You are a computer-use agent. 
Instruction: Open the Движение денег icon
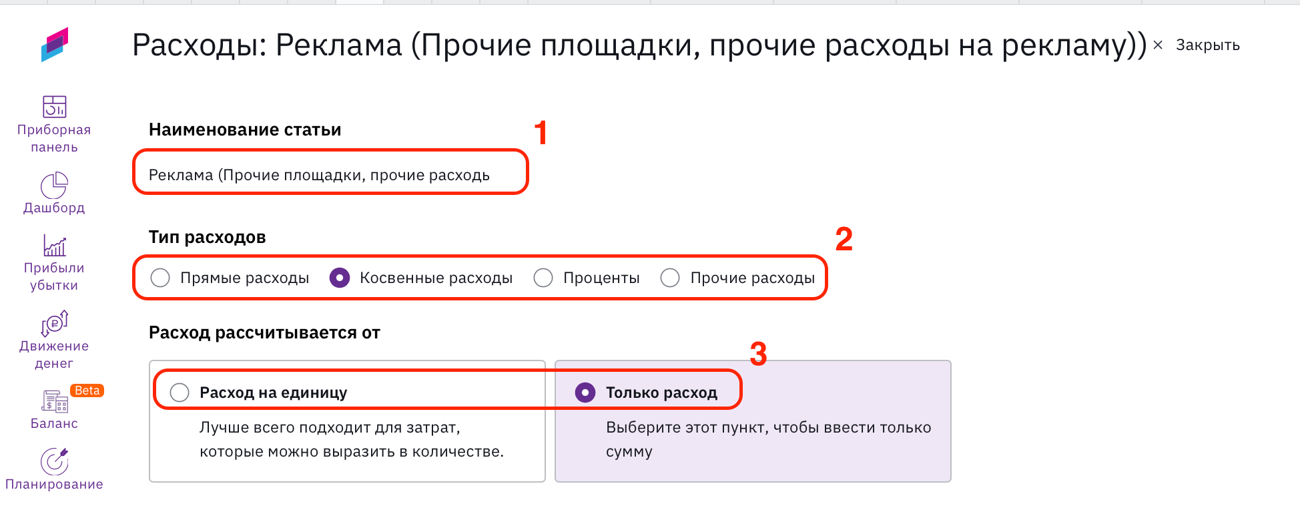(x=54, y=323)
